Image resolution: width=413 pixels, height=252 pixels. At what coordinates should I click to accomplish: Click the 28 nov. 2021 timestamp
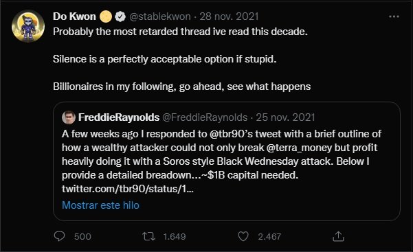(229, 16)
